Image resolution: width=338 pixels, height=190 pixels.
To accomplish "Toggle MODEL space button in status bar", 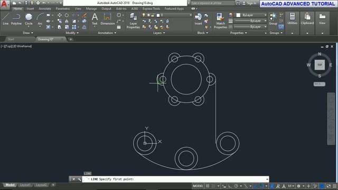I will point(198,186).
